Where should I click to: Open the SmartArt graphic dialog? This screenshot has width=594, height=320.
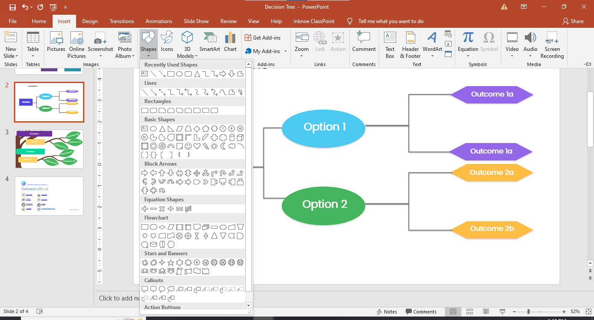210,42
